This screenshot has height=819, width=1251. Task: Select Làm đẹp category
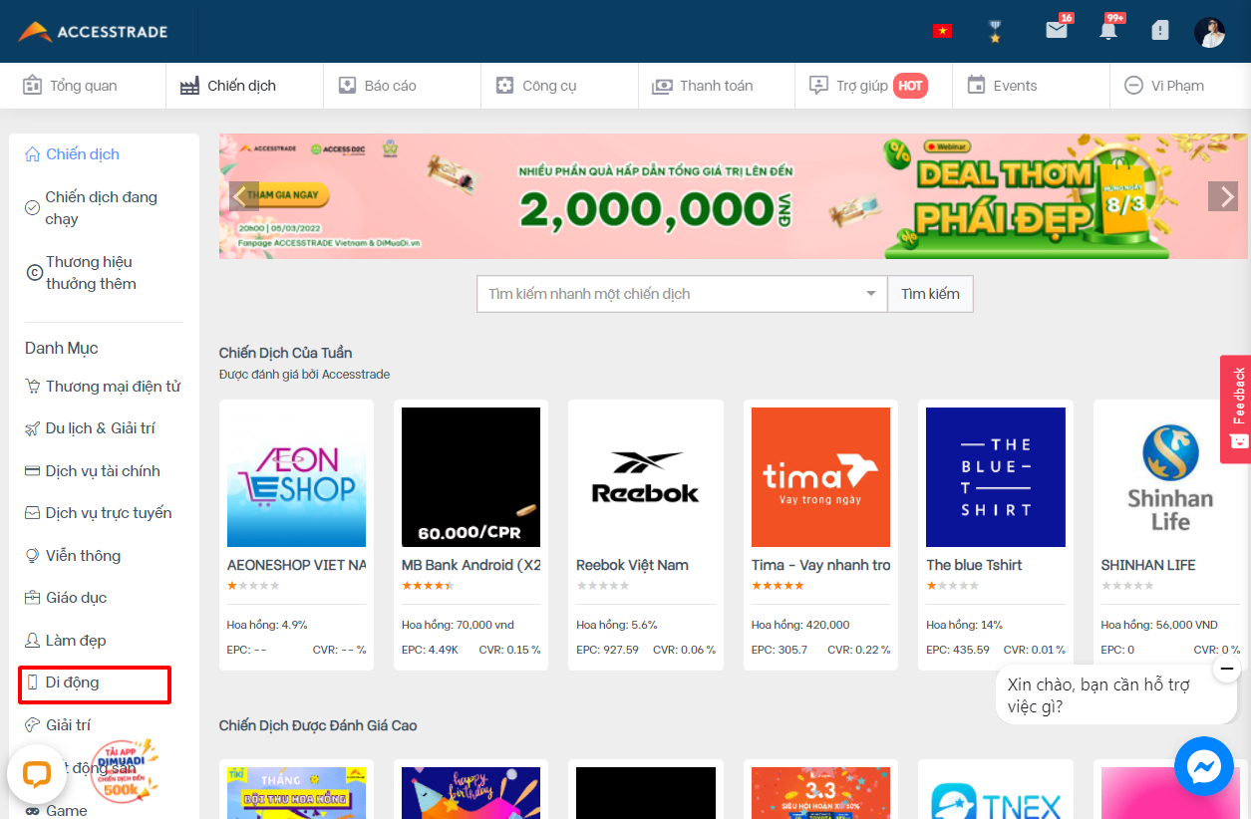66,641
